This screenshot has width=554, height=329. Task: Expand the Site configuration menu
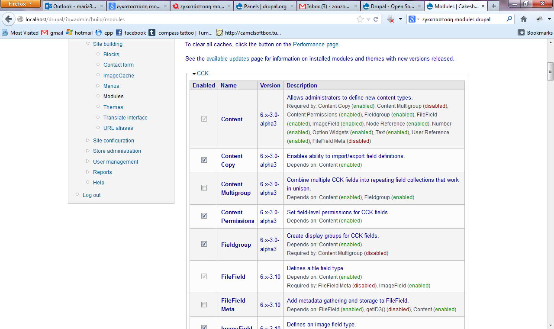click(88, 140)
